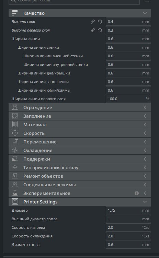The height and width of the screenshot is (258, 159).
Task: Click the Ремонт объектов icon
Action: point(15,176)
